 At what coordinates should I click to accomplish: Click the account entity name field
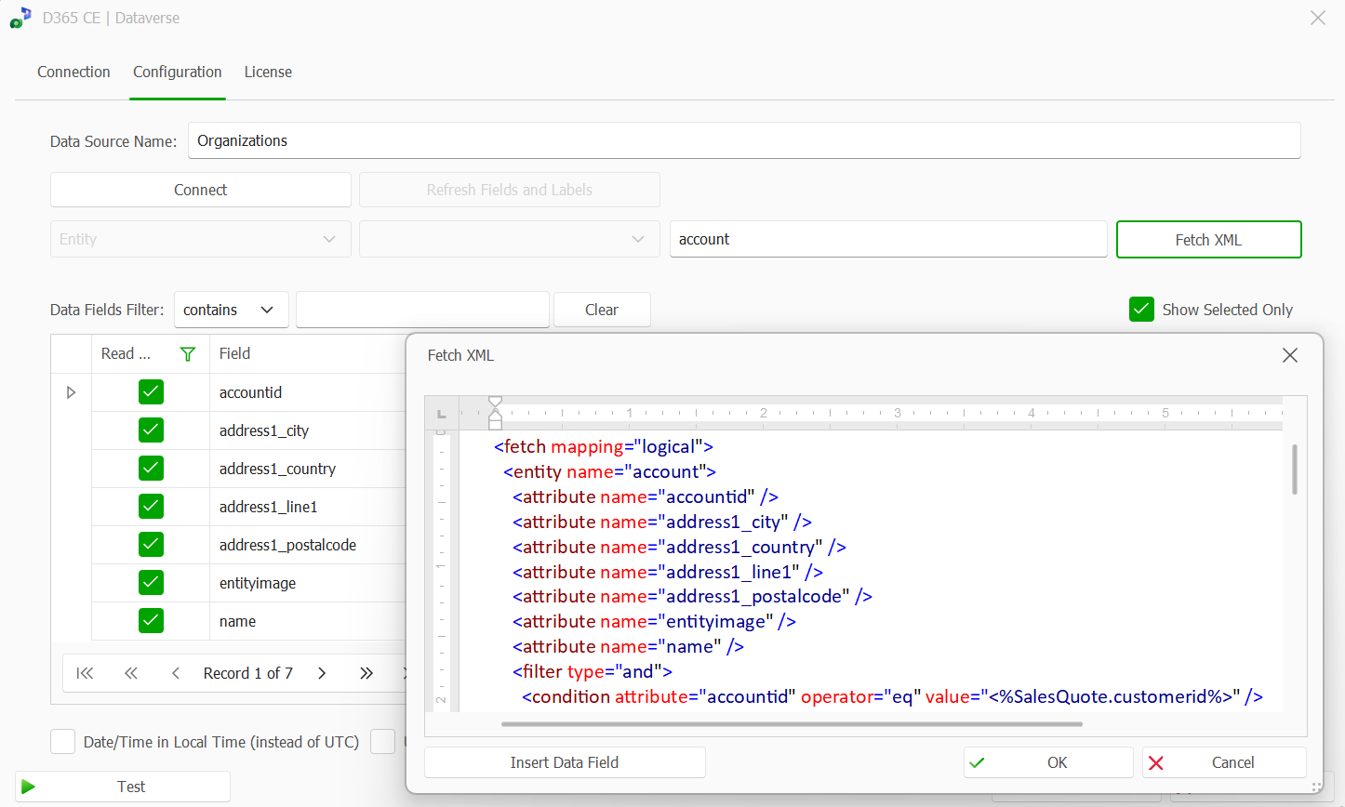[888, 239]
